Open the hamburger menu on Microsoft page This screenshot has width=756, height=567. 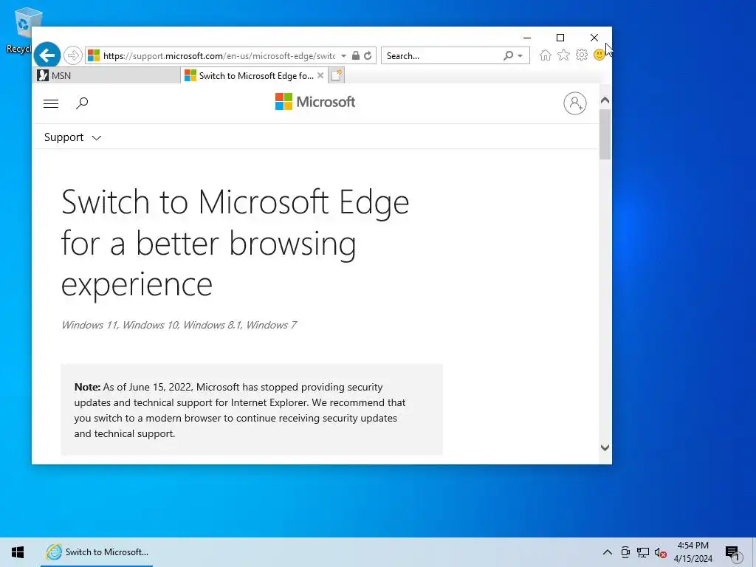(x=51, y=103)
